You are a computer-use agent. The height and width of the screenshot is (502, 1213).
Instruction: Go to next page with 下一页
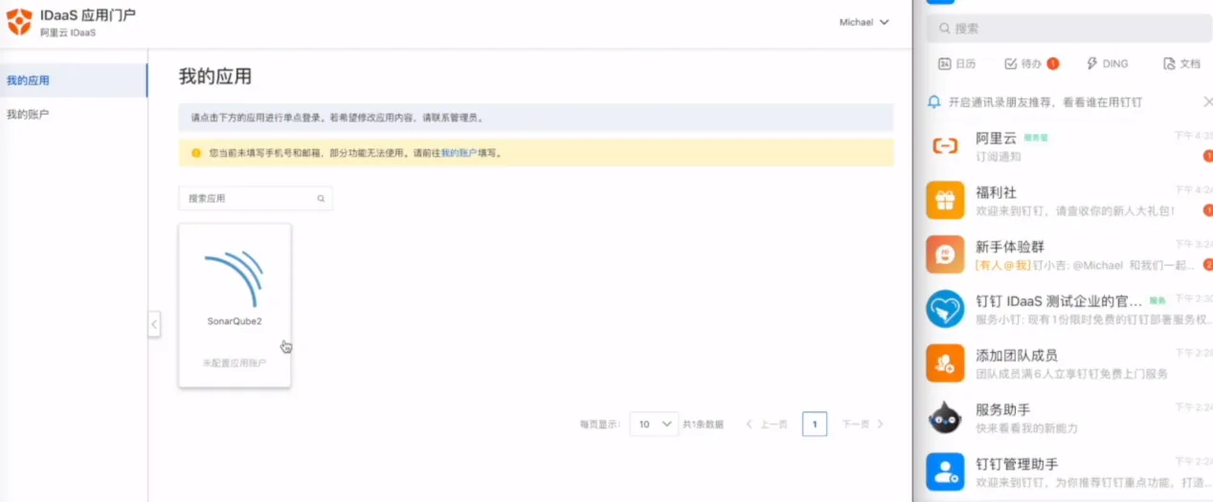tap(863, 424)
